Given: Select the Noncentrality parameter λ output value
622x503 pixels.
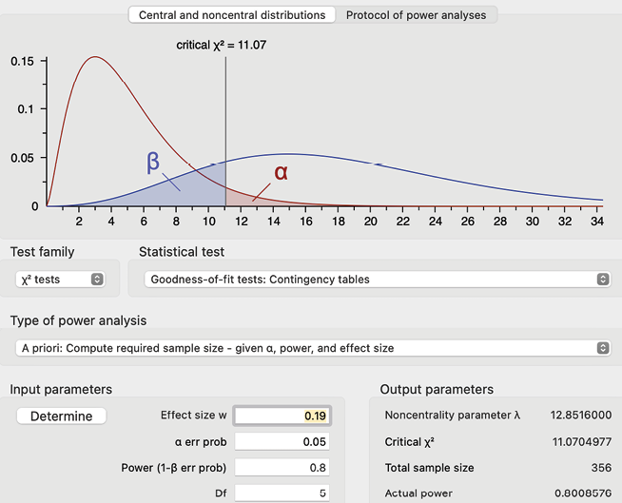Looking at the screenshot, I should pos(579,416).
